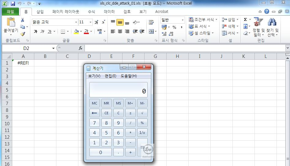Open Excel Help question mark icon
The width and height of the screenshot is (290, 166).
coord(266,11)
